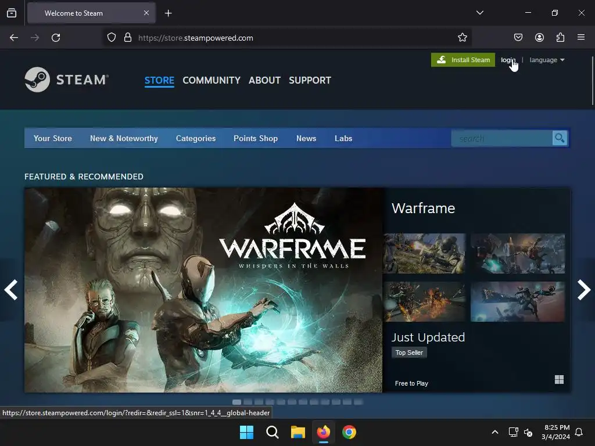The width and height of the screenshot is (595, 446).
Task: Open Windows taskbar search
Action: [272, 432]
